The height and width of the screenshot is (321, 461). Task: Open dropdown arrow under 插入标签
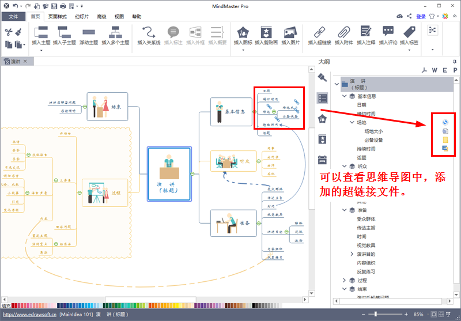(x=409, y=51)
